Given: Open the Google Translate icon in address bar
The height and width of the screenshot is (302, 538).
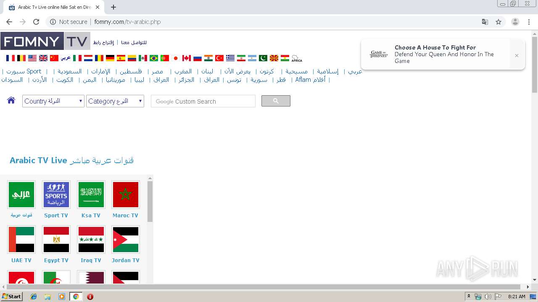Looking at the screenshot, I should click(485, 22).
